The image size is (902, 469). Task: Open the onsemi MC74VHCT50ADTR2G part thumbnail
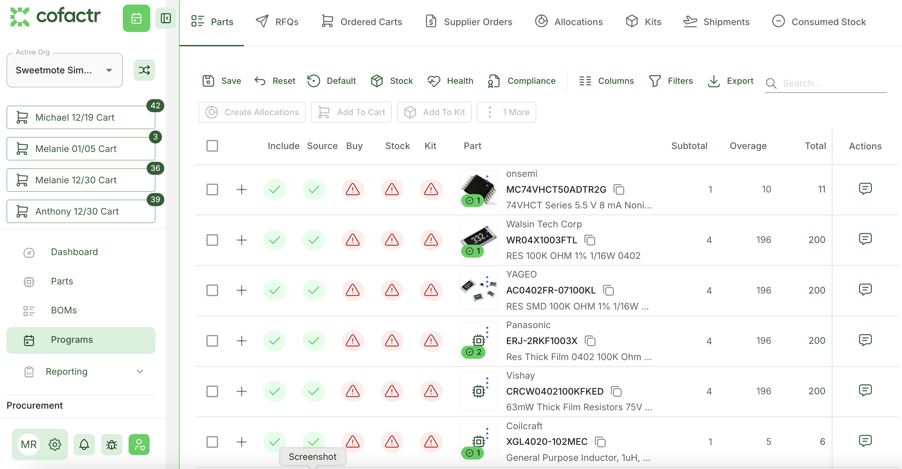click(478, 189)
